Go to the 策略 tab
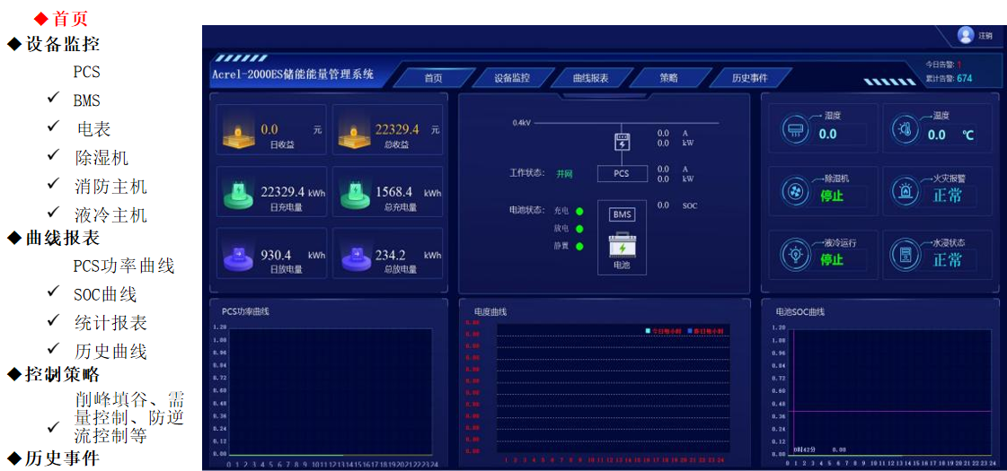 pos(668,78)
